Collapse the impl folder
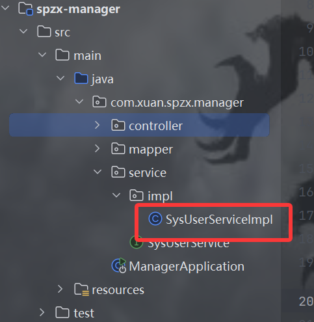The width and height of the screenshot is (314, 322). pyautogui.click(x=116, y=195)
